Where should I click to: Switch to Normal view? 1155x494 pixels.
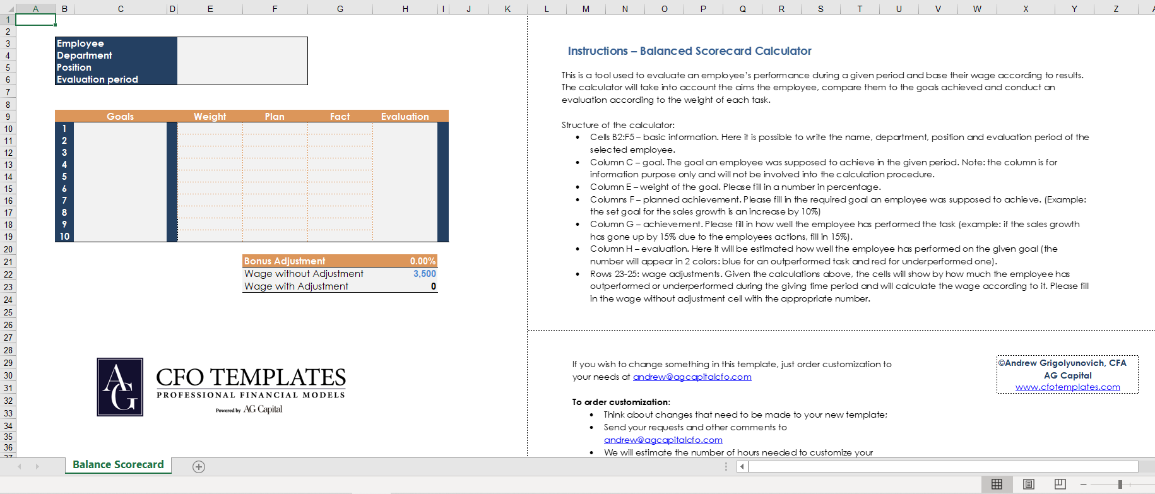(997, 484)
